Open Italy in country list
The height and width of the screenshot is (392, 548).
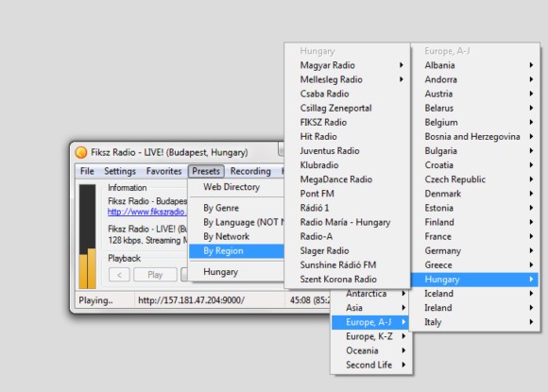point(475,322)
